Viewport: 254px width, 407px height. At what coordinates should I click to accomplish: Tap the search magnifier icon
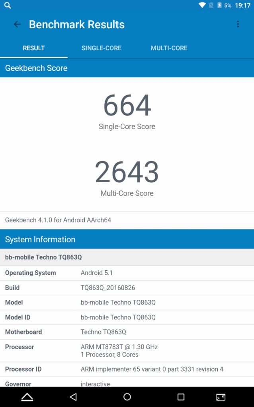[x=8, y=5]
